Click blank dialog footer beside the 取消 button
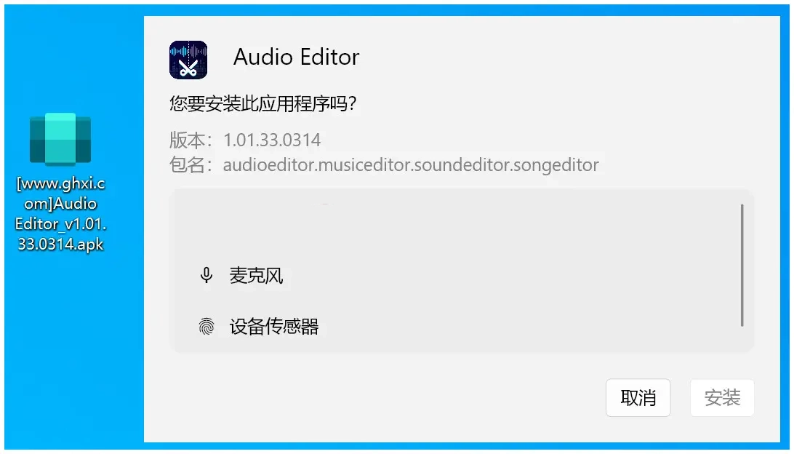The height and width of the screenshot is (454, 794). (x=374, y=398)
